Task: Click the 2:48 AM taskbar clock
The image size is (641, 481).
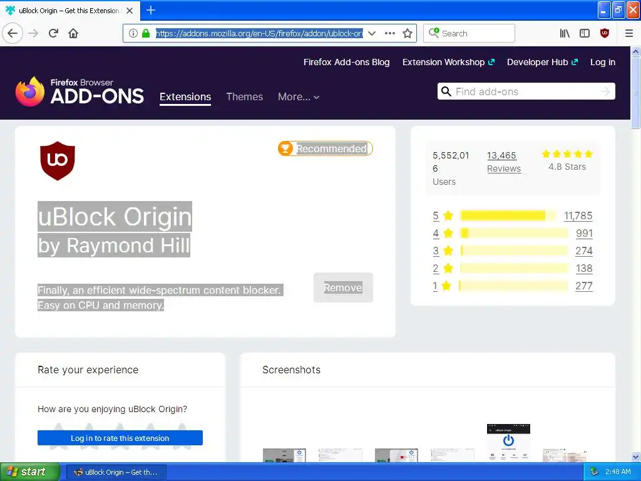Action: tap(618, 472)
